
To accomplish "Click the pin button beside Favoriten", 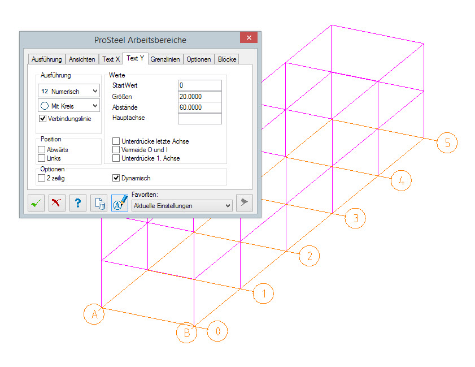I will 244,203.
